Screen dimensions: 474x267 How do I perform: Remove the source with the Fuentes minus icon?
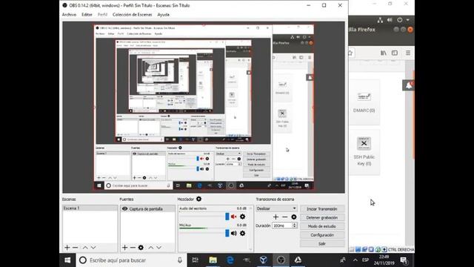pyautogui.click(x=133, y=248)
